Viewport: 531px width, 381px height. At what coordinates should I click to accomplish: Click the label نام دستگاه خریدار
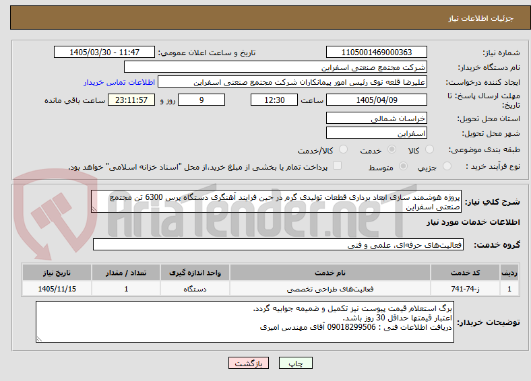pos(489,68)
